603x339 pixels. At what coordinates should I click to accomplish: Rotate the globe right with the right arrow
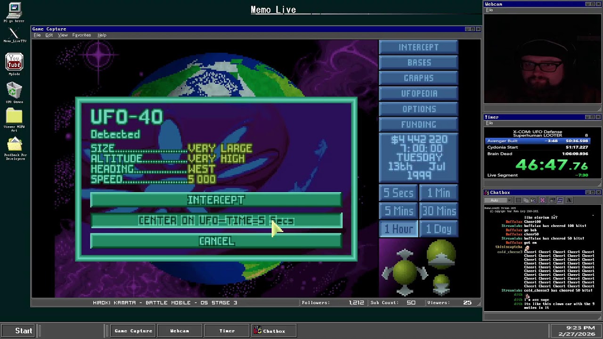(423, 273)
